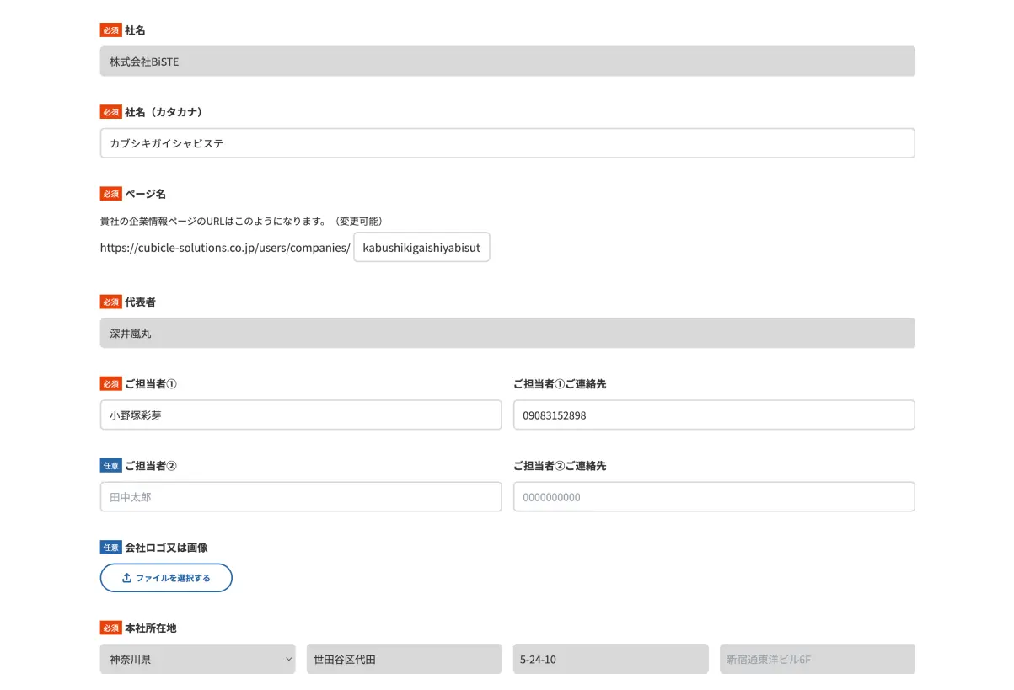
Task: Click the 必須 badge beside ご担当者①
Action: [x=110, y=383]
